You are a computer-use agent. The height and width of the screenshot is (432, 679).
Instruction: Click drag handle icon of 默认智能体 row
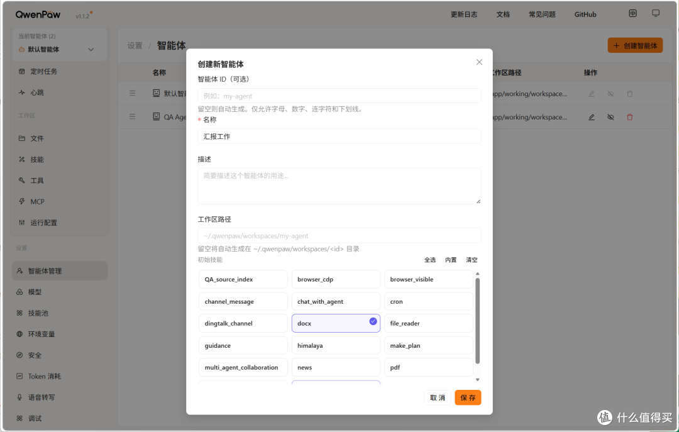pos(133,93)
